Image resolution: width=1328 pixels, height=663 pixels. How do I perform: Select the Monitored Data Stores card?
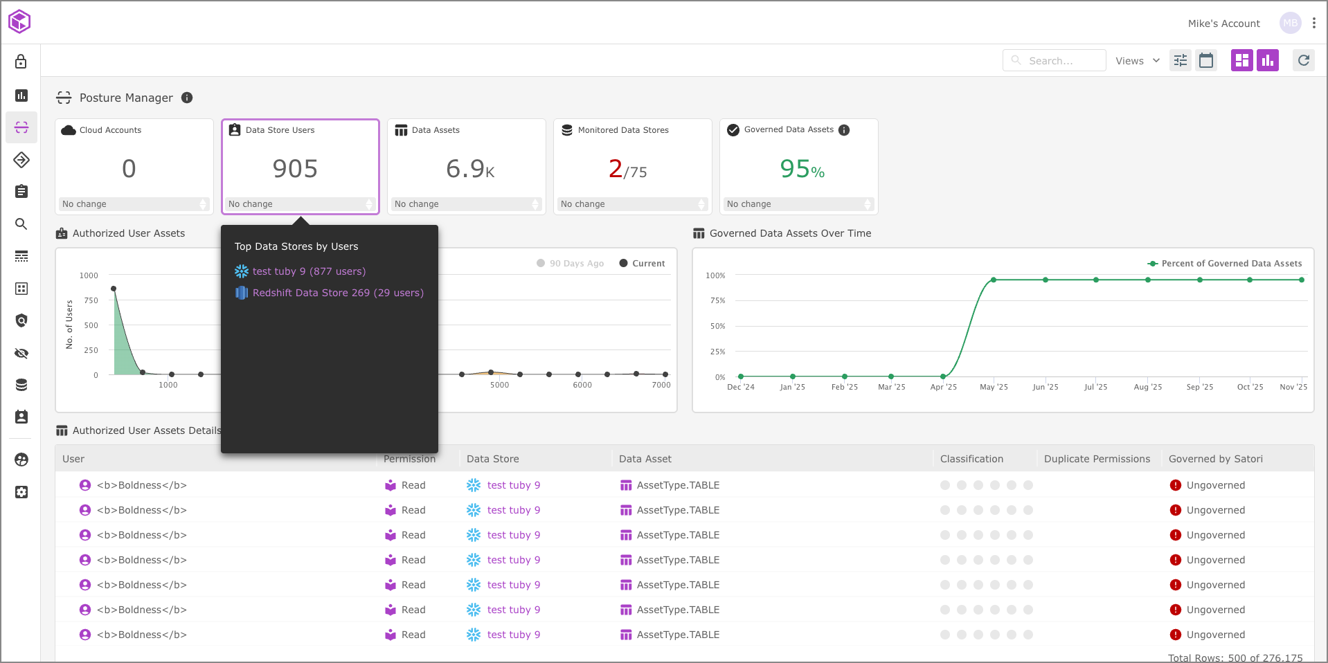click(633, 166)
